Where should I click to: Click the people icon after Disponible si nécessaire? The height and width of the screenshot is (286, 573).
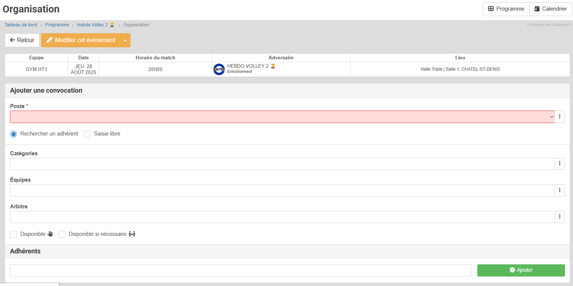[x=132, y=234]
